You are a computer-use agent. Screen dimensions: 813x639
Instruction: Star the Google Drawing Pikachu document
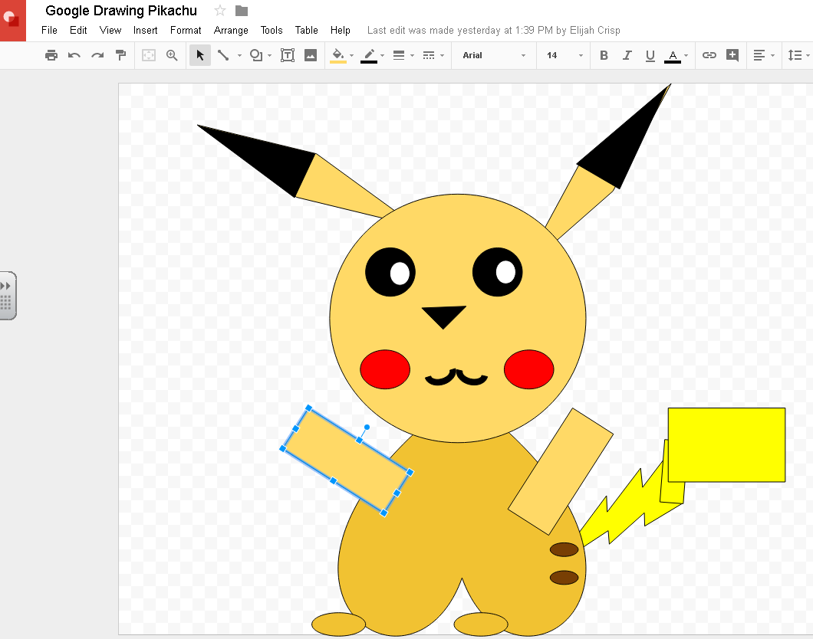(x=220, y=11)
